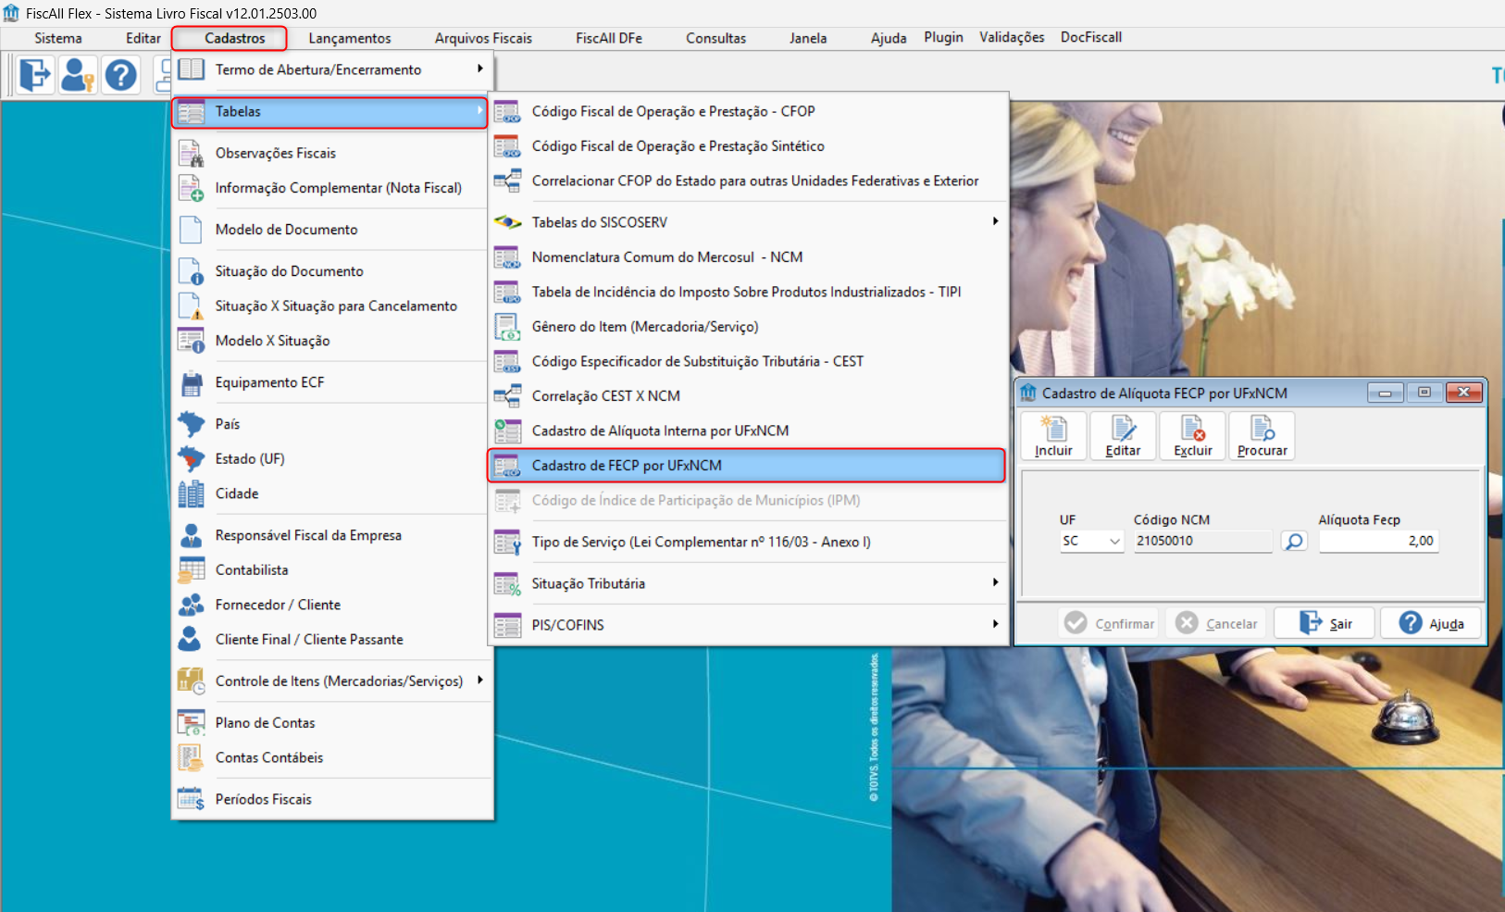Open the Editar menu in menu bar
The image size is (1505, 912).
[x=143, y=38]
